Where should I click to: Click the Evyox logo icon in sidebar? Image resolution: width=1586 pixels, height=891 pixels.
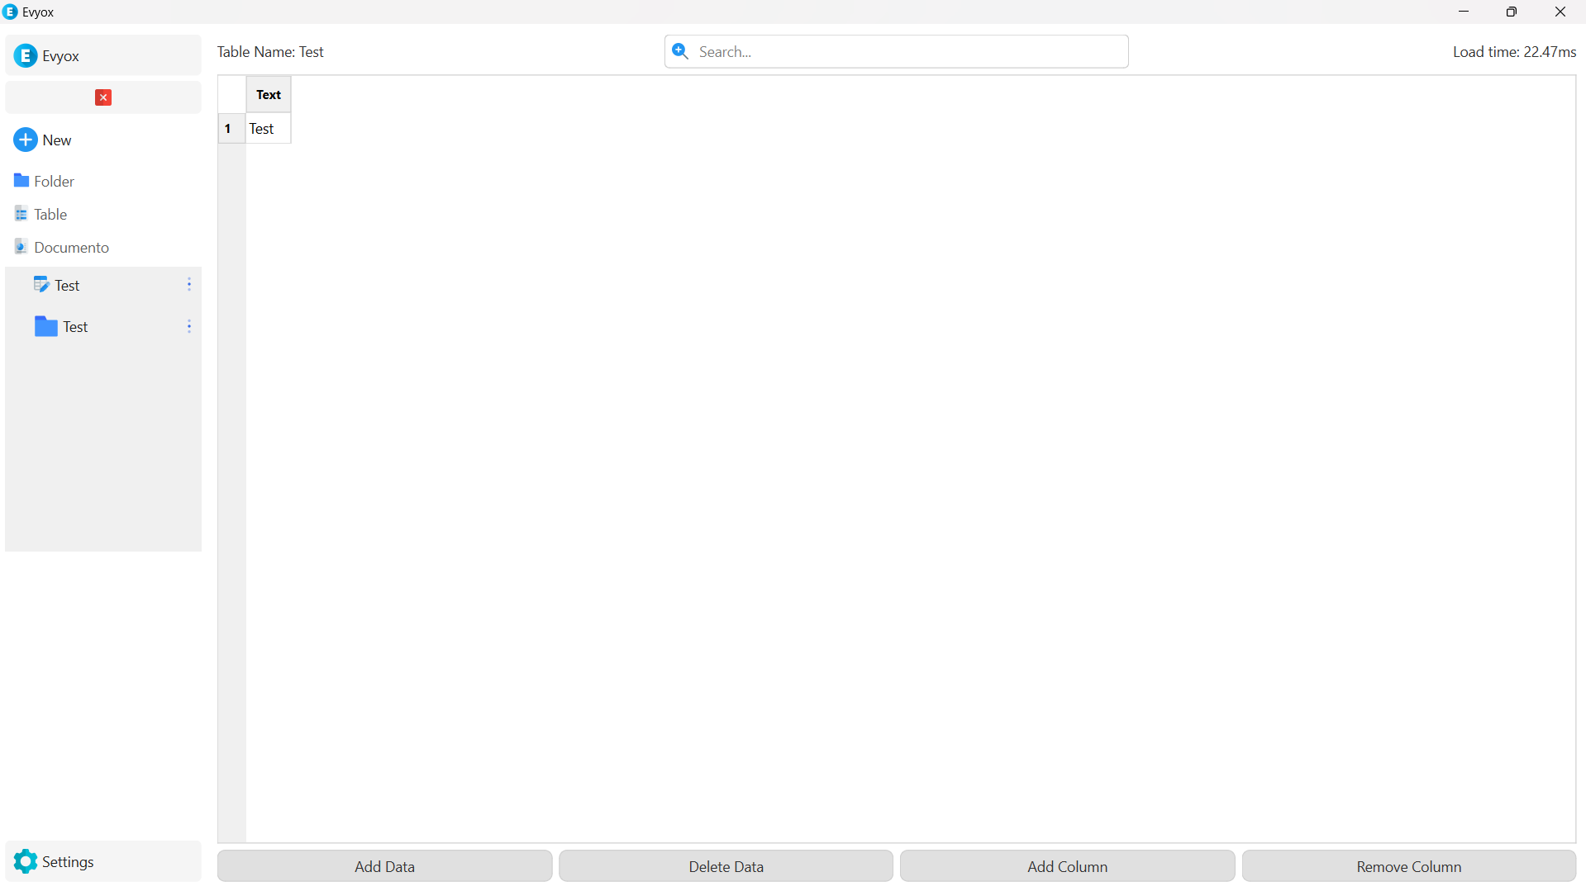[26, 55]
